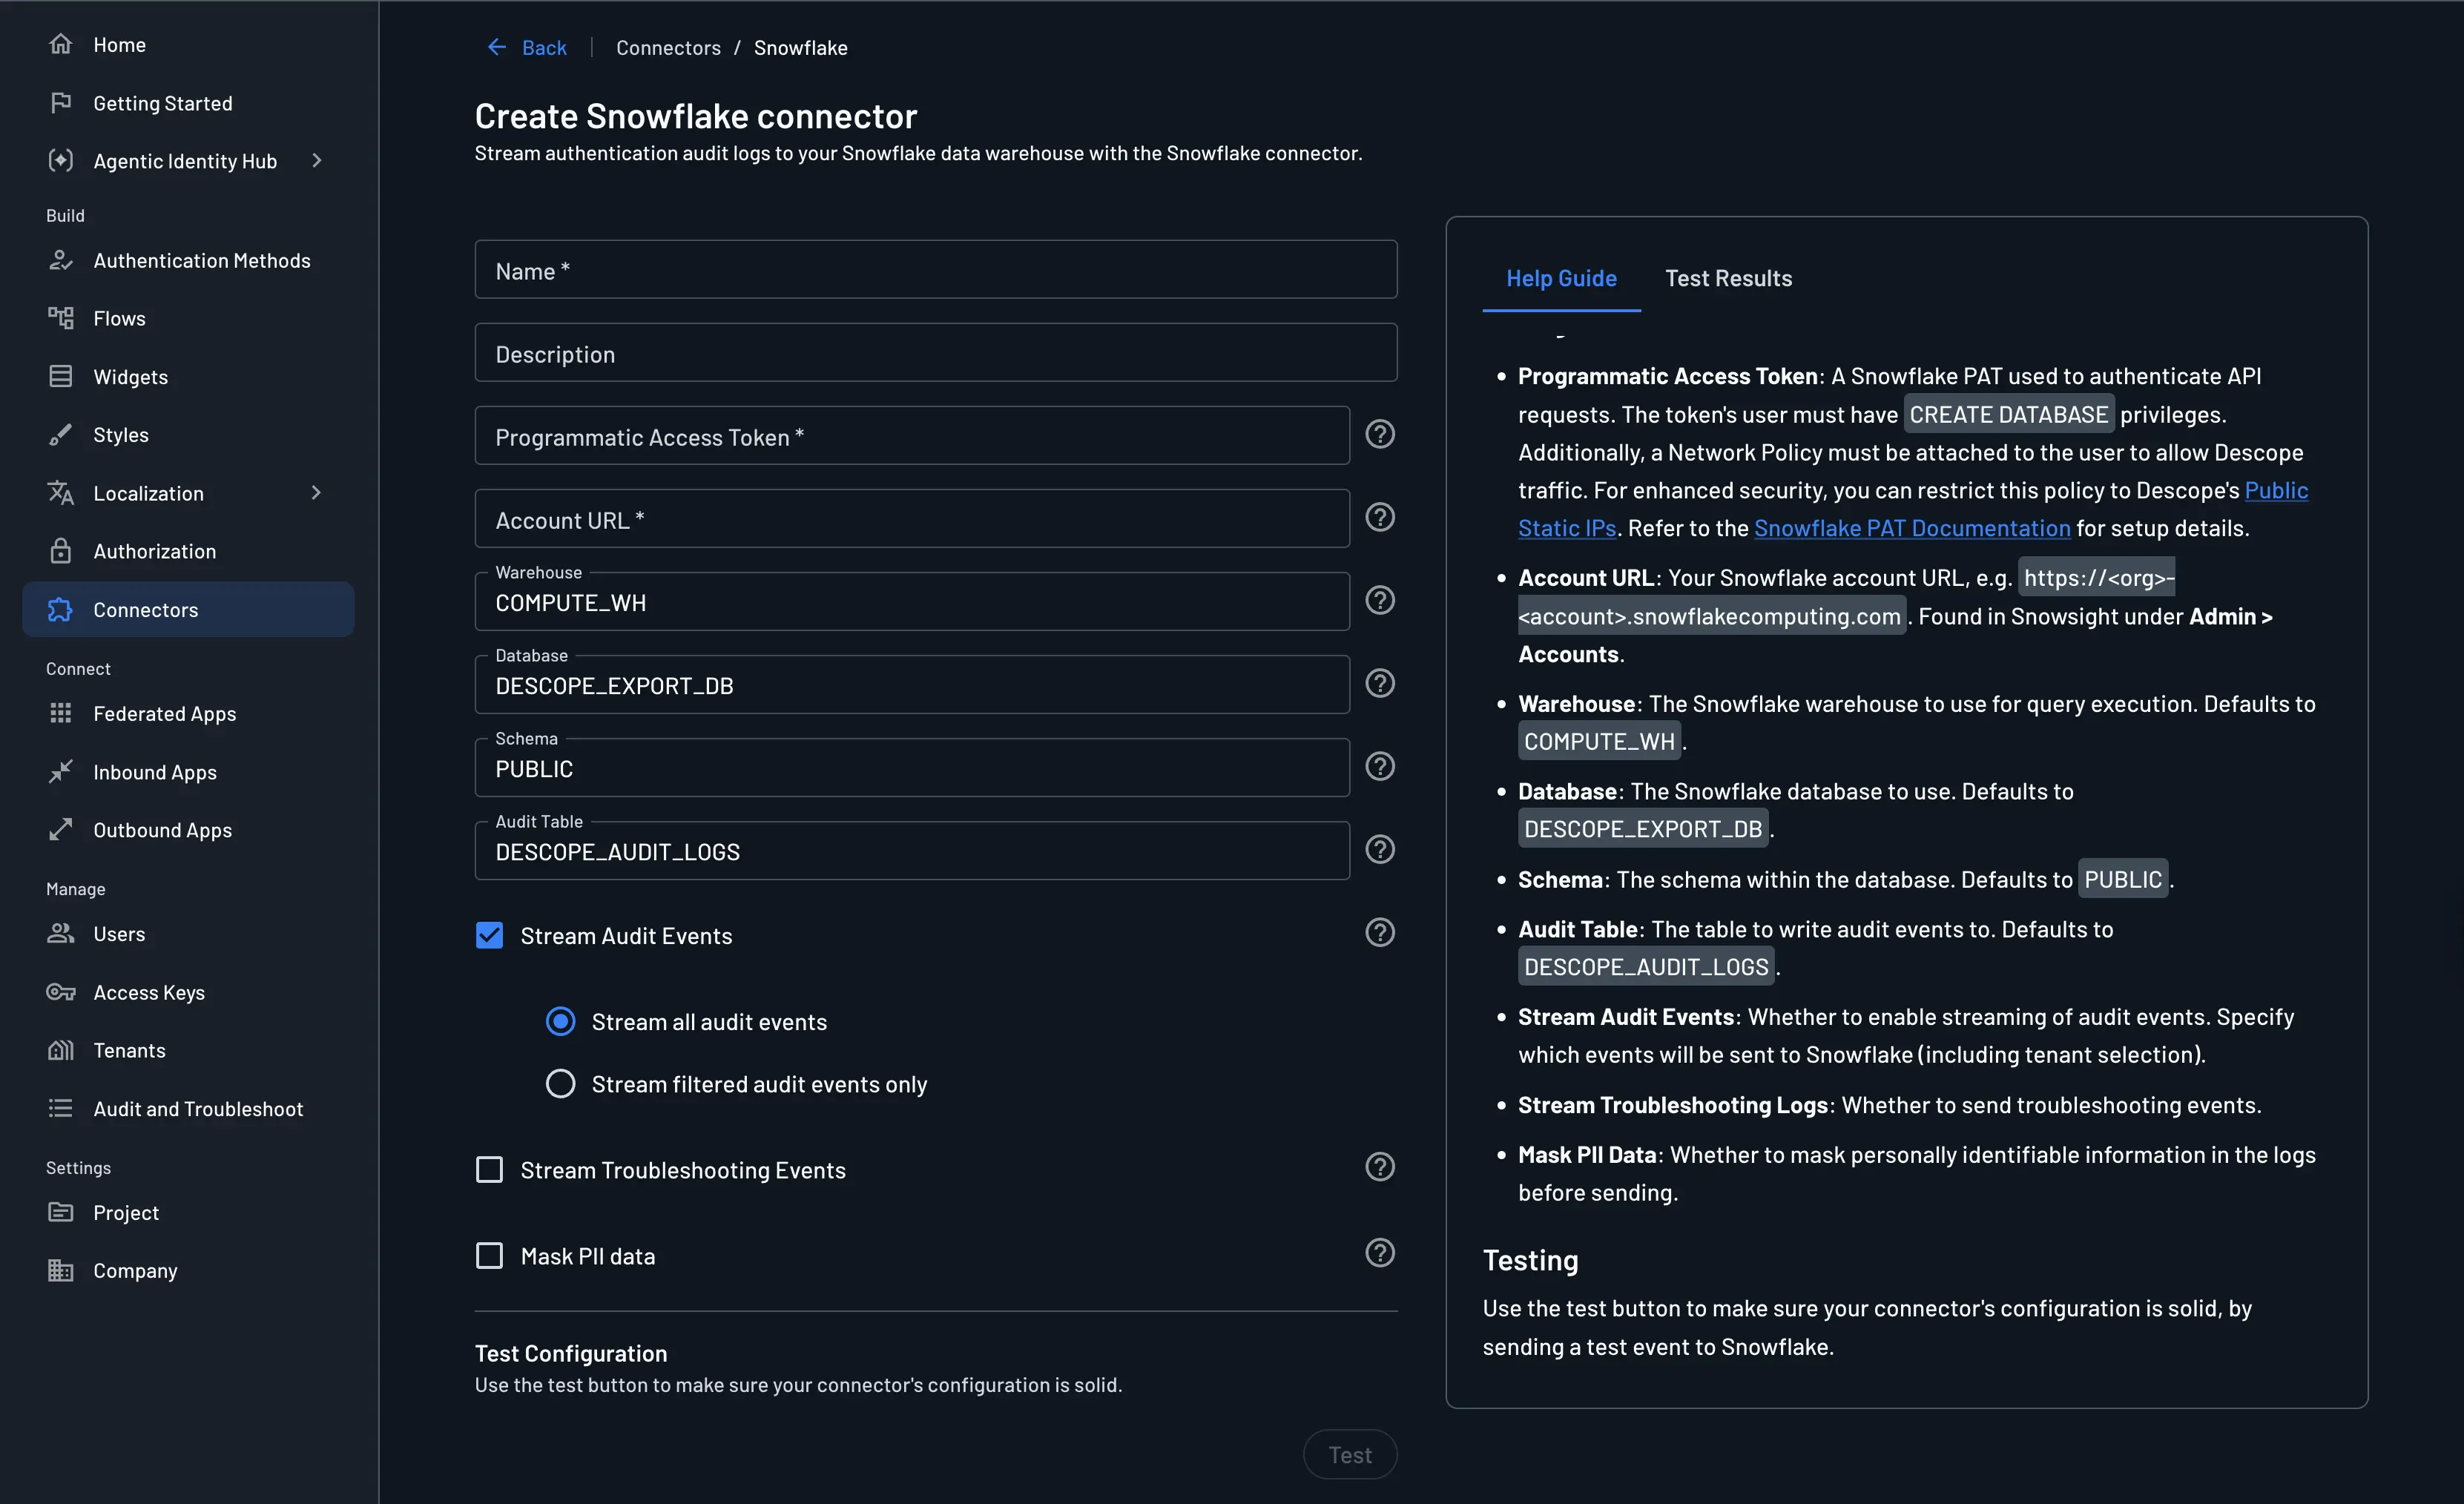This screenshot has height=1504, width=2464.
Task: Select Stream filtered audit events only
Action: (560, 1084)
